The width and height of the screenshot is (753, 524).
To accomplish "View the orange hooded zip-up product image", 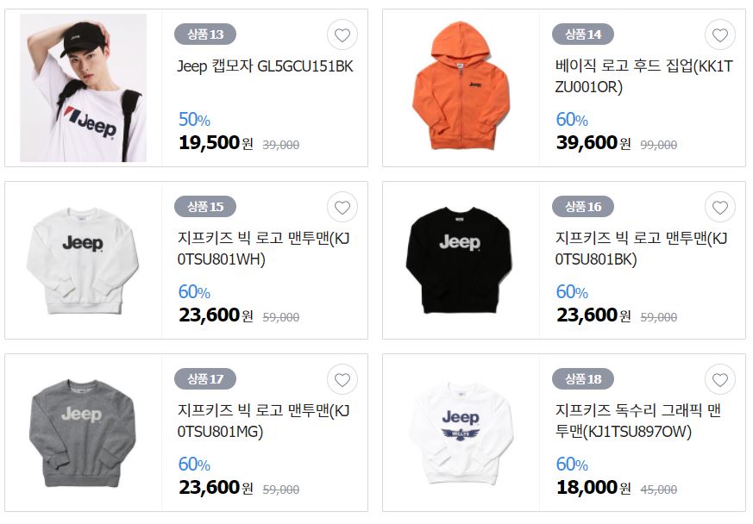I will coord(461,85).
